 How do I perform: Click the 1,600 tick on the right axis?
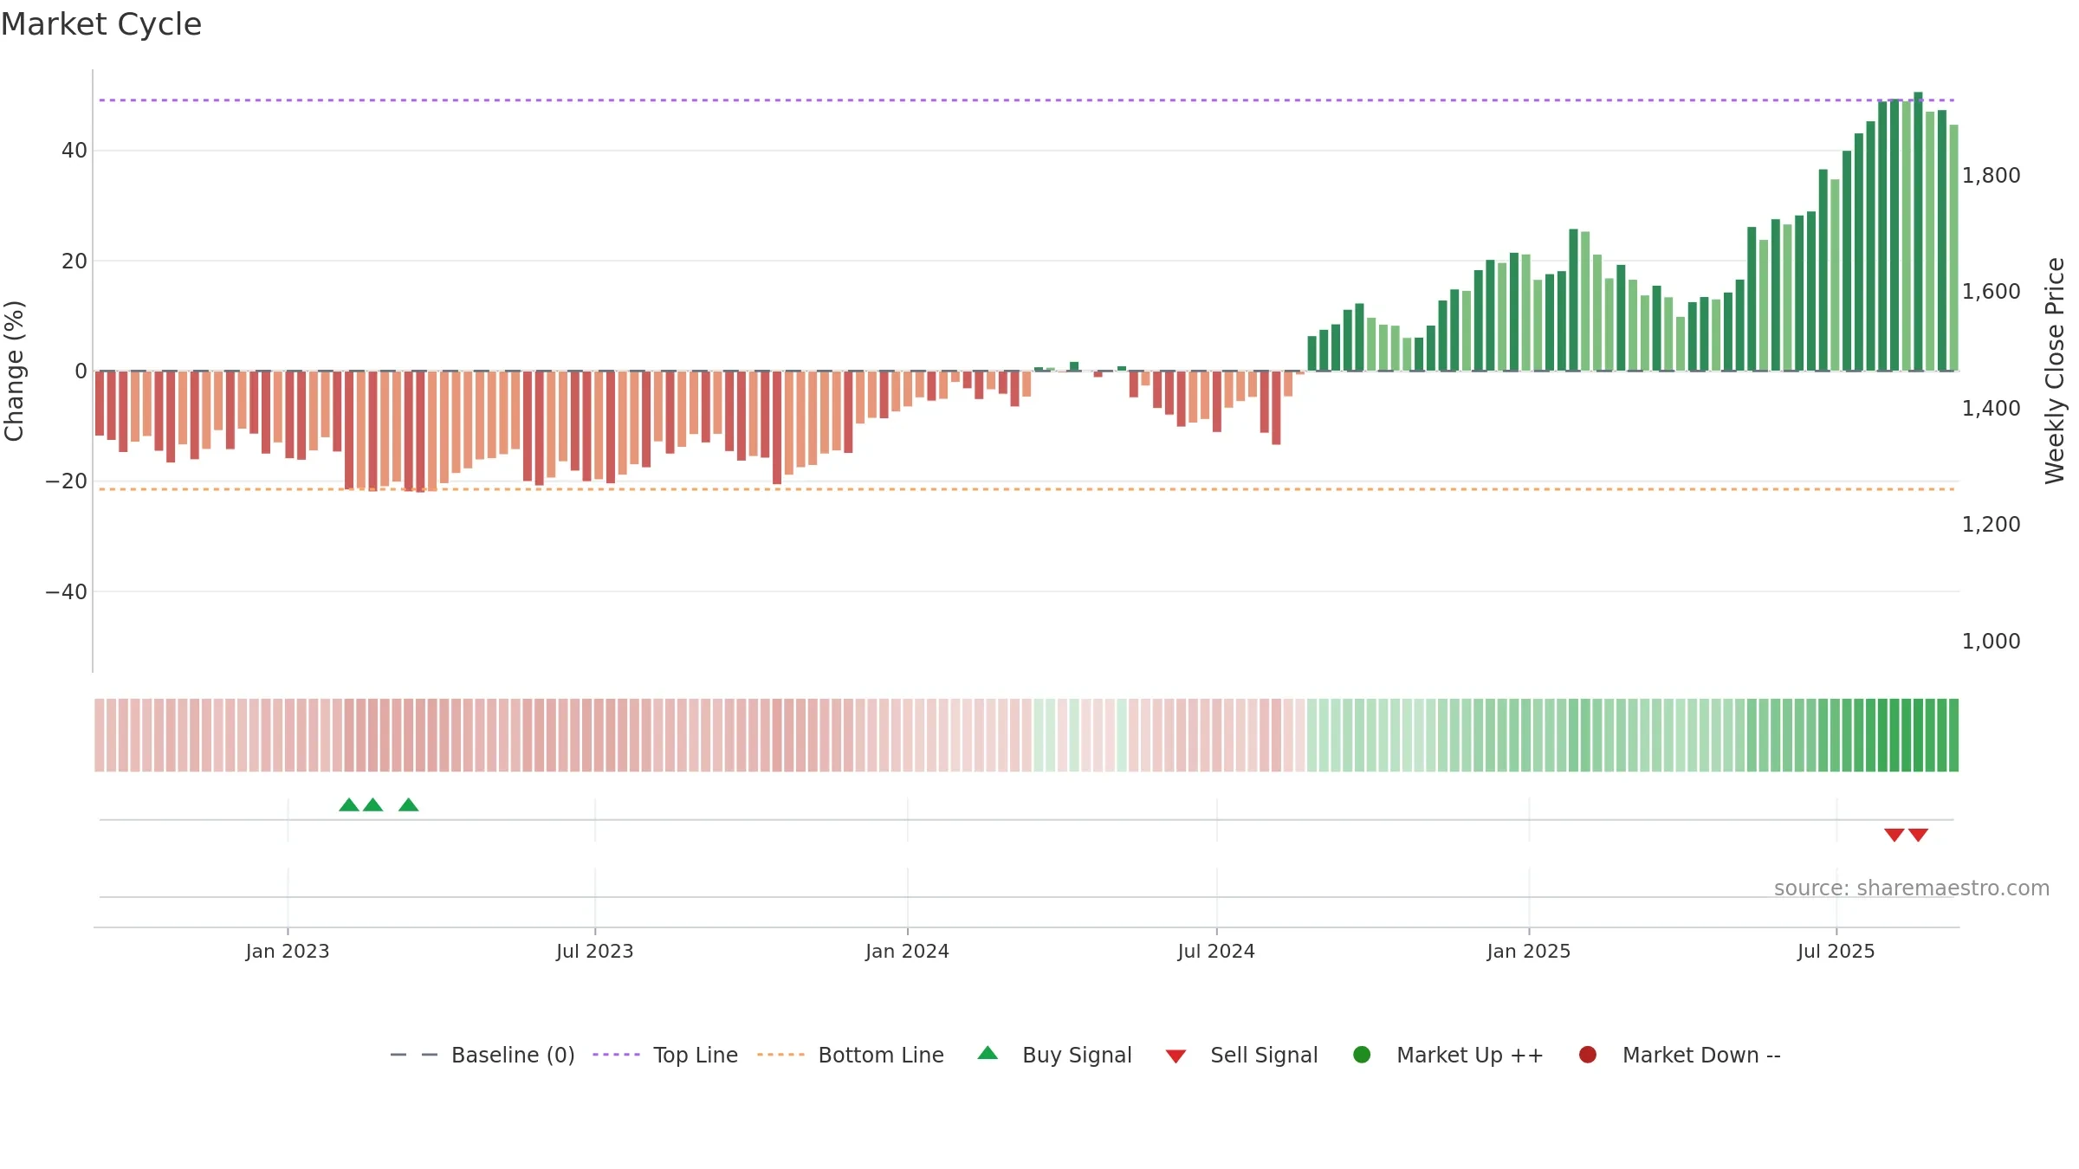pyautogui.click(x=1992, y=292)
